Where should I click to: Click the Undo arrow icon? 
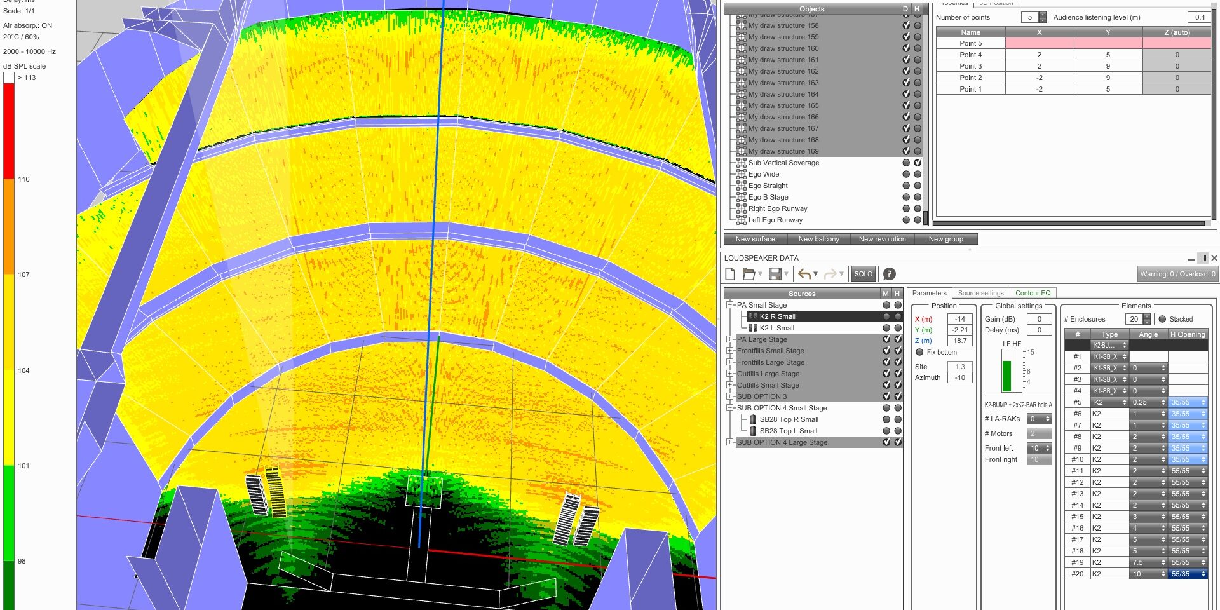804,274
